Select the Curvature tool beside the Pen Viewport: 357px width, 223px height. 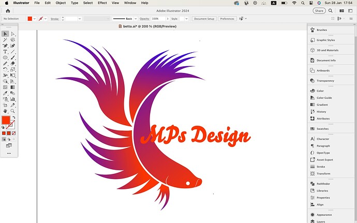pos(13,46)
